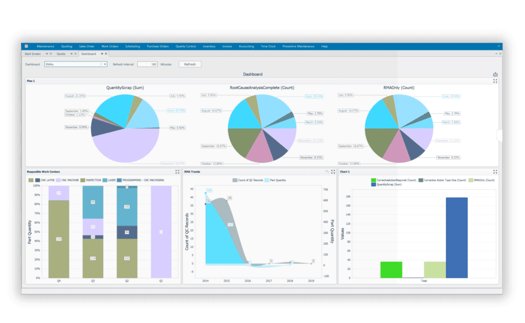Click the INSPECTION legend color swatch
The width and height of the screenshot is (525, 323).
(x=82, y=181)
